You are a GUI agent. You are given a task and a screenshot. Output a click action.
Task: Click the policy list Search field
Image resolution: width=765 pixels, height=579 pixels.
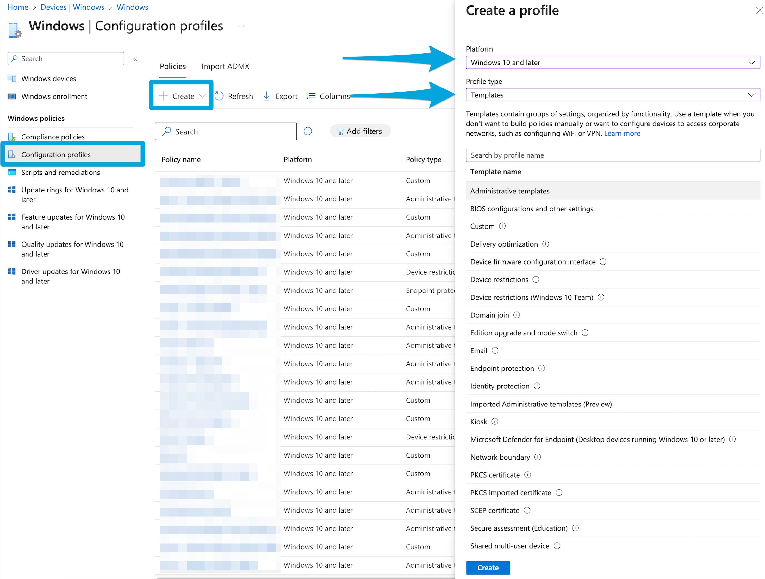pyautogui.click(x=226, y=131)
